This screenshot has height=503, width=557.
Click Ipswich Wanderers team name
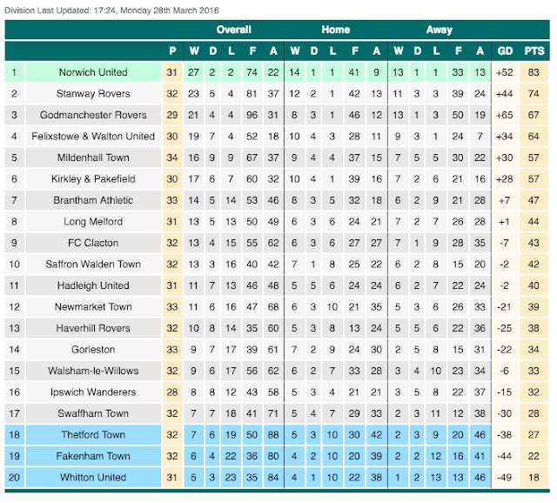[x=93, y=392]
